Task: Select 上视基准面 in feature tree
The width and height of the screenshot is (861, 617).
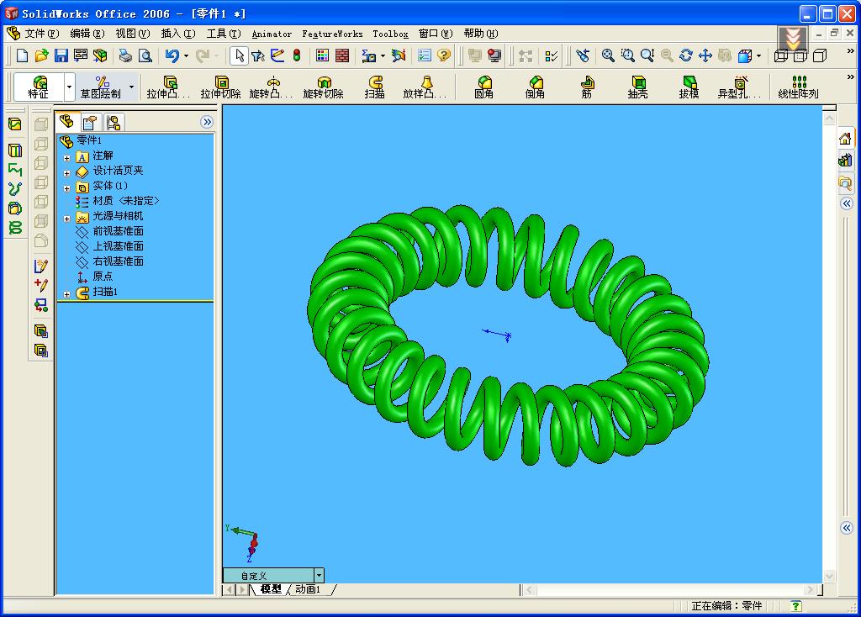Action: coord(118,246)
